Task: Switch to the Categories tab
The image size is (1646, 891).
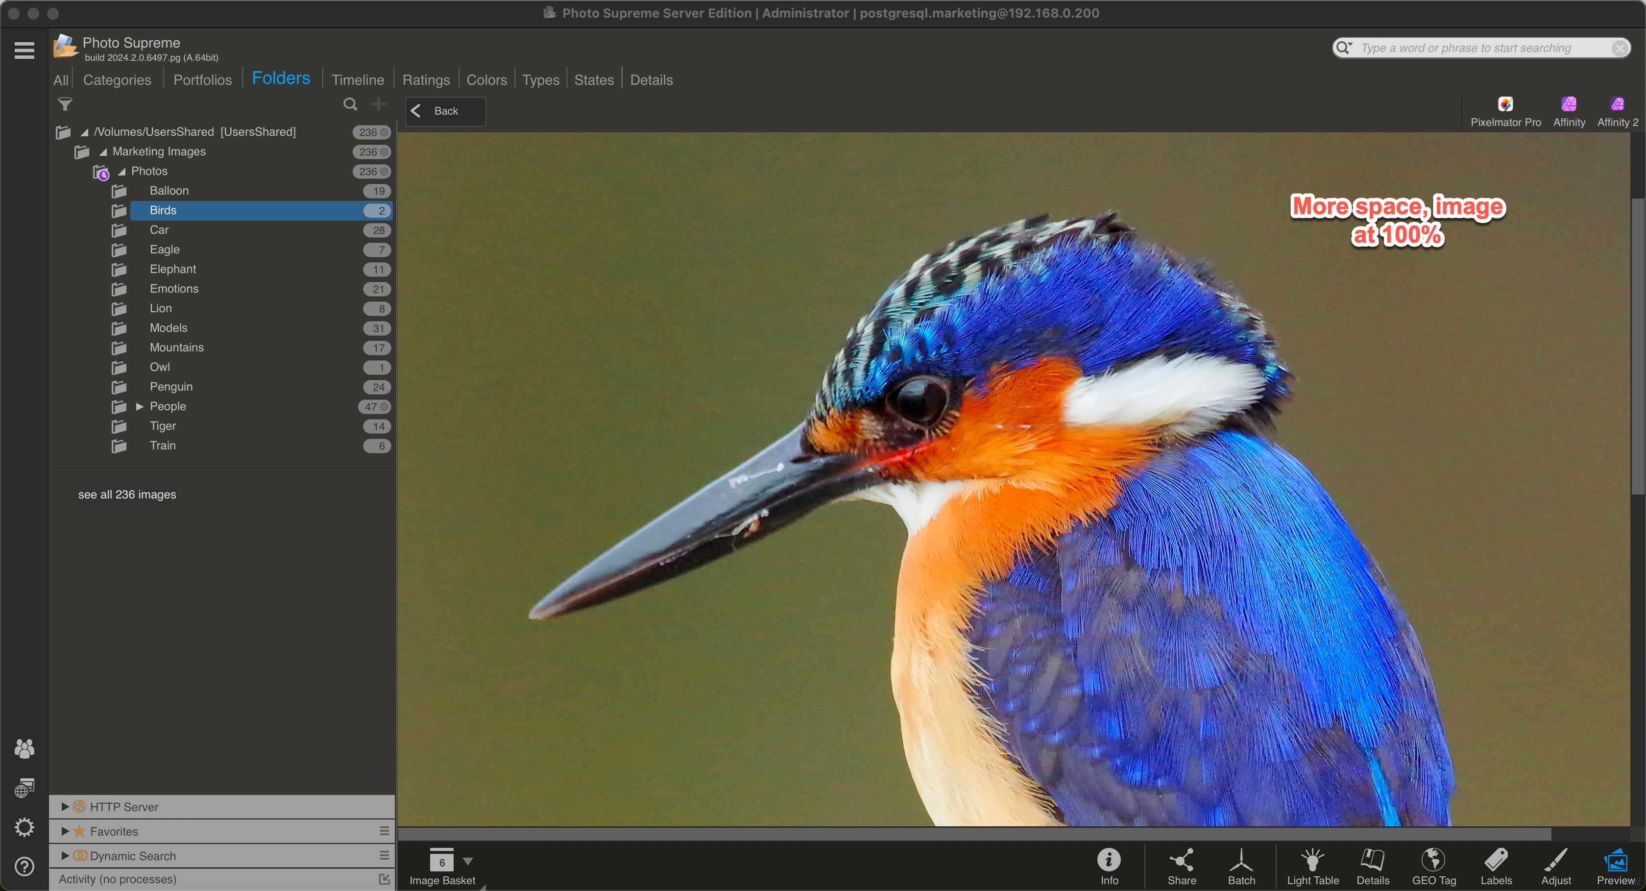Action: click(x=117, y=80)
